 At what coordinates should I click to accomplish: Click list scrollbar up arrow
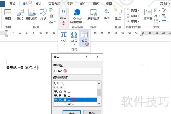[x=99, y=83]
